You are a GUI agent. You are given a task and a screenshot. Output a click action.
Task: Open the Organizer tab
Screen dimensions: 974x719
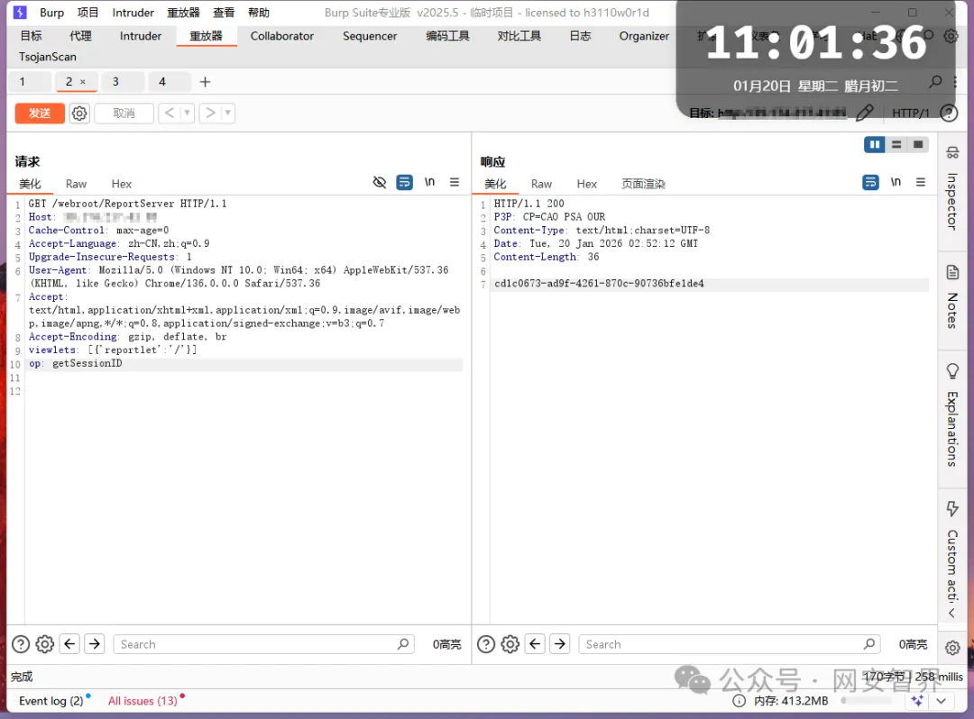[x=644, y=36]
